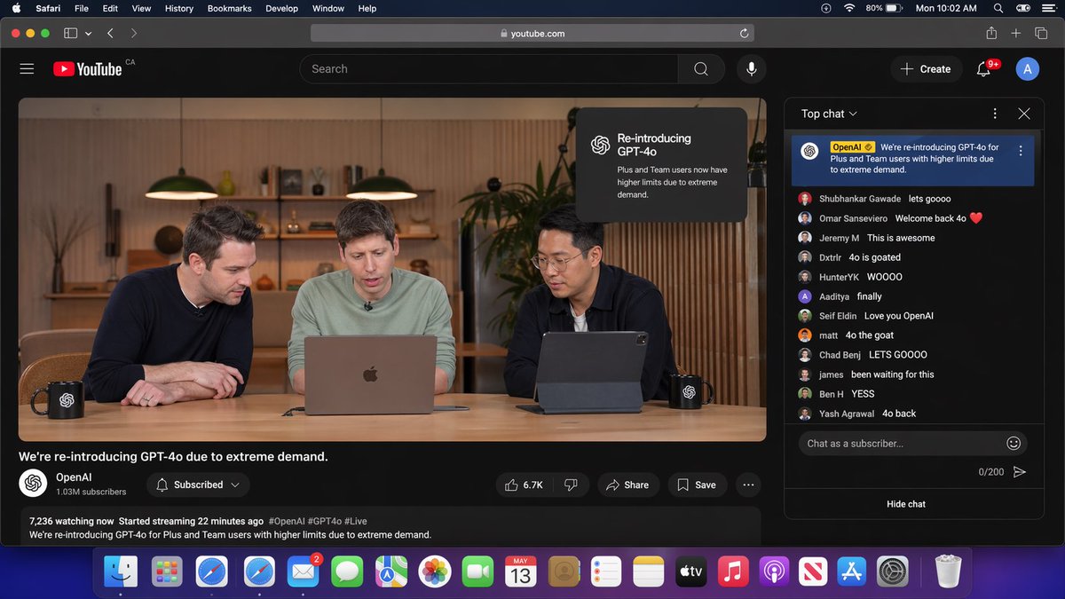Click the Safari address bar
Viewport: 1065px width, 599px height.
532,33
